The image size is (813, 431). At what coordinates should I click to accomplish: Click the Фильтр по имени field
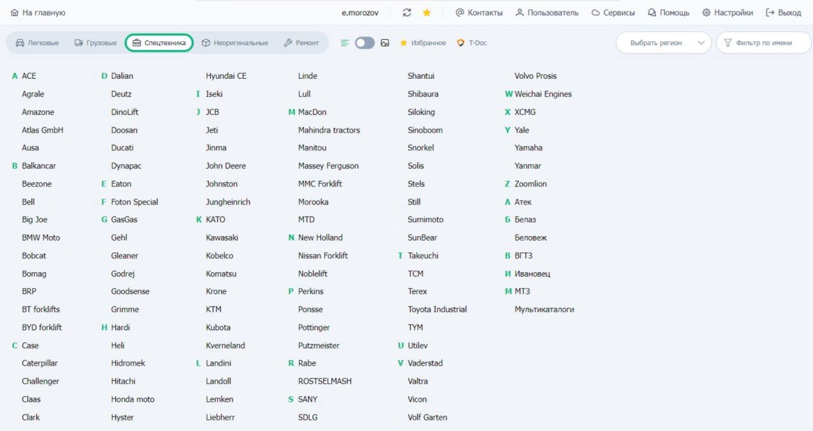click(763, 43)
